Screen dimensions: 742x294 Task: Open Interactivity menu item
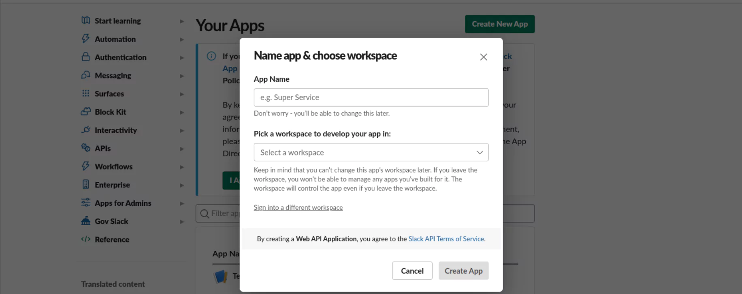click(116, 130)
